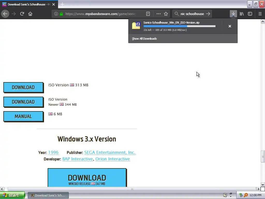
Task: Show sidebars toolbar button
Action: [x=250, y=14]
